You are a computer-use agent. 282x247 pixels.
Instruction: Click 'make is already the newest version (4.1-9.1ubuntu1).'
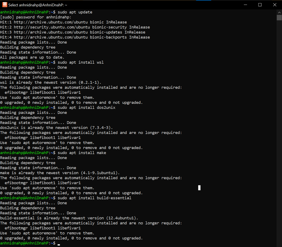[60, 173]
